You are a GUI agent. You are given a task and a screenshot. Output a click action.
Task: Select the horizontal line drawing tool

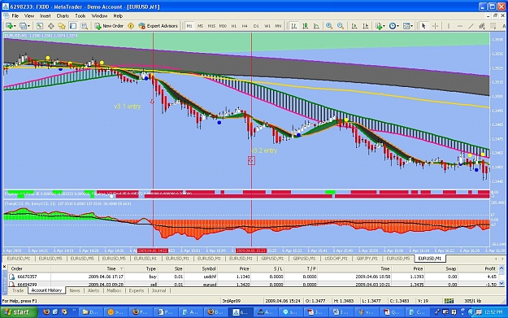click(x=460, y=26)
